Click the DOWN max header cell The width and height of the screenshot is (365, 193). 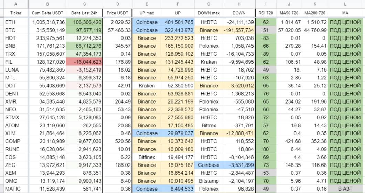pyautogui.click(x=208, y=13)
